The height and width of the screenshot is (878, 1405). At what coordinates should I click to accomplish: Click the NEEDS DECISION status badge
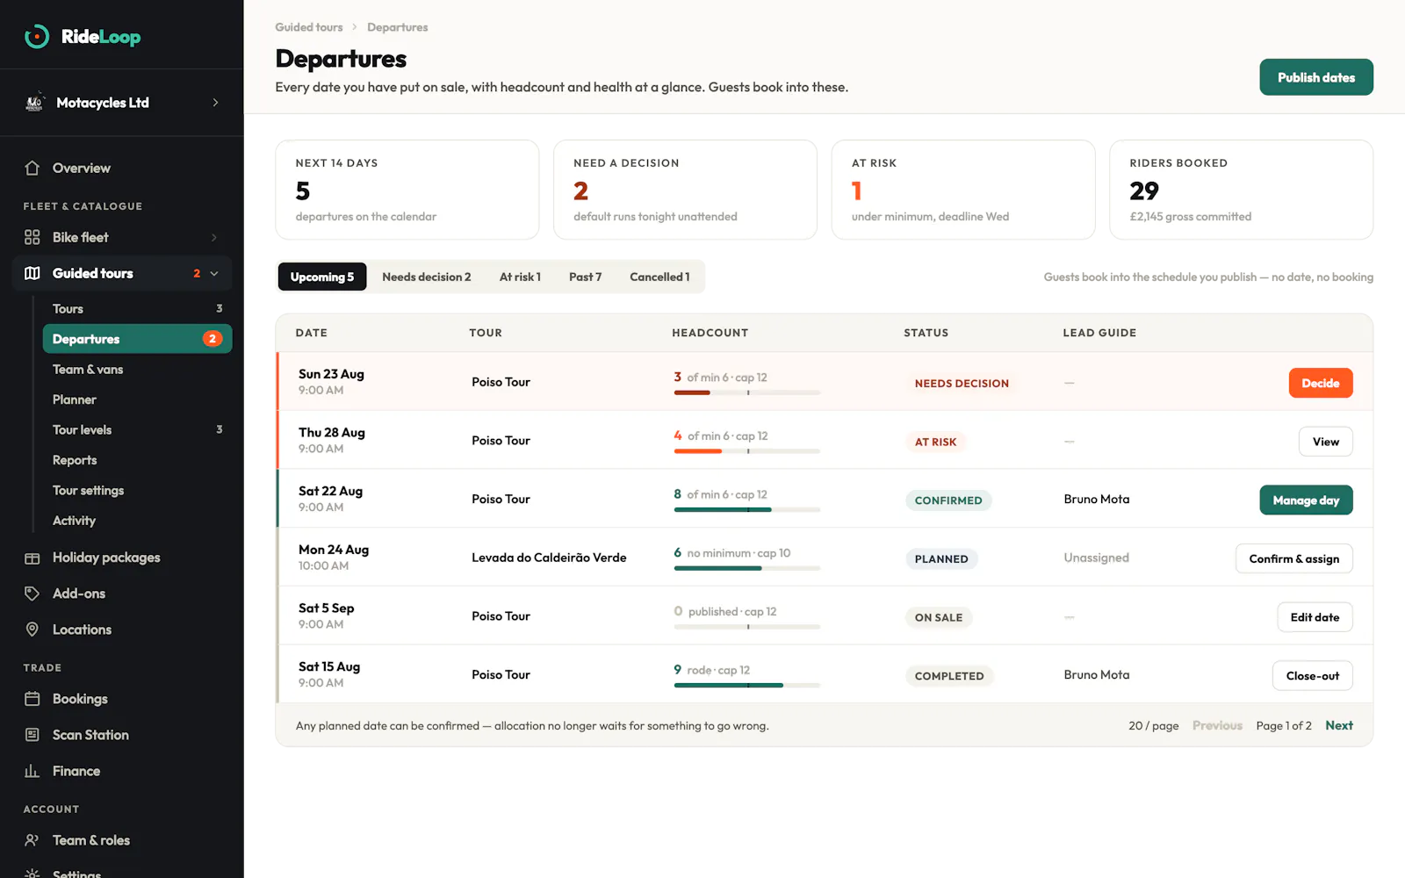pyautogui.click(x=962, y=384)
